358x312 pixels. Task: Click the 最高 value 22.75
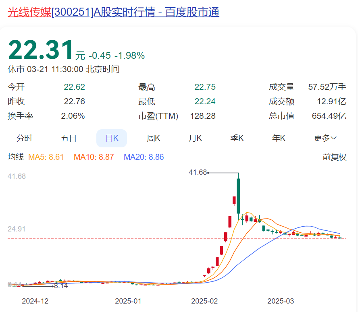coord(205,87)
